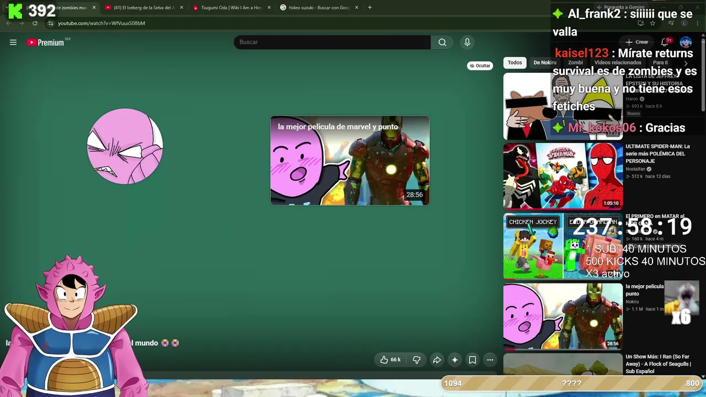
Task: Bookmark this page with the star icon
Action: pyautogui.click(x=652, y=23)
